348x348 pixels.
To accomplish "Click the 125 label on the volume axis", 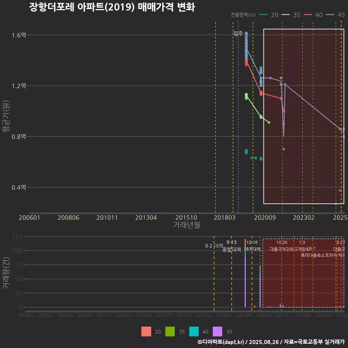I will click(17, 237).
